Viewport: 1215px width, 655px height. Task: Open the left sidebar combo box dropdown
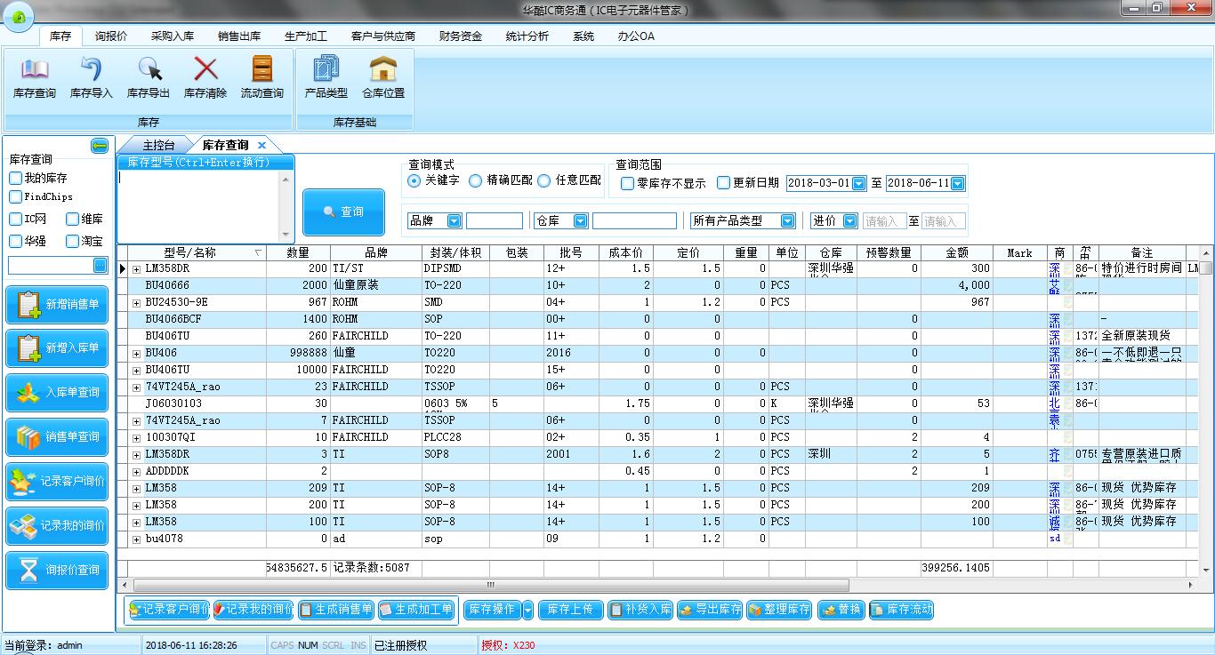tap(100, 266)
